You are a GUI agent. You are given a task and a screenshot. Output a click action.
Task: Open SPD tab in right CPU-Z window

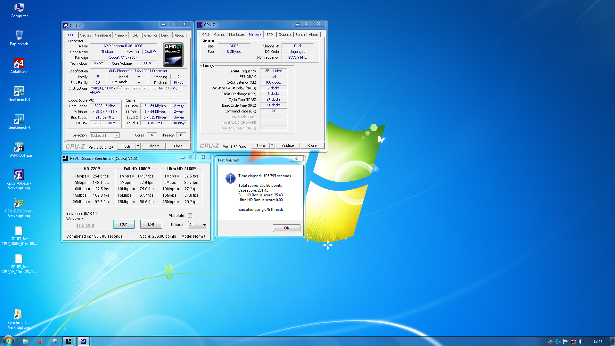tap(270, 35)
